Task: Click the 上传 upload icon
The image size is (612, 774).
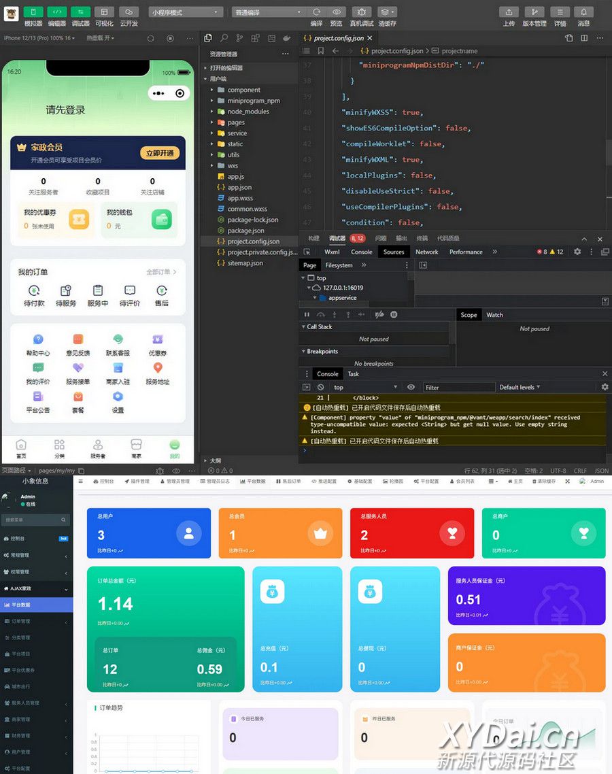Action: coord(509,12)
